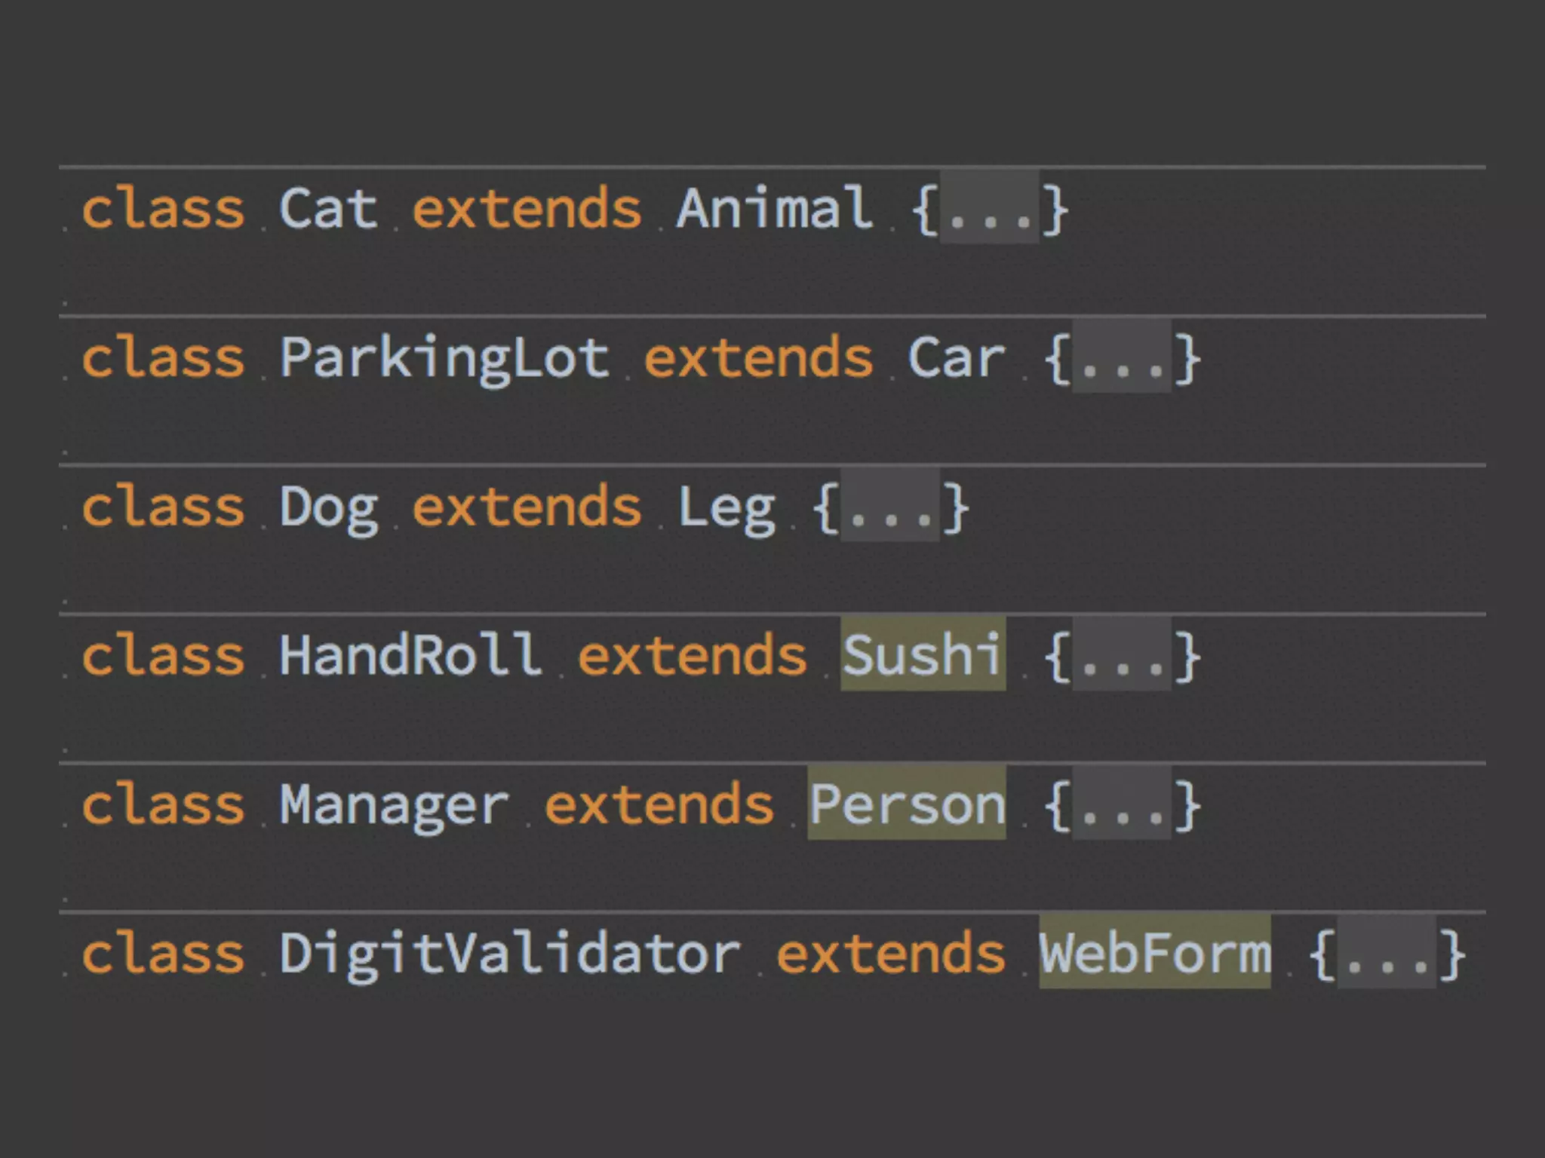Place cursor on the Cat class name
Screen dimensions: 1545x1158
click(x=328, y=208)
